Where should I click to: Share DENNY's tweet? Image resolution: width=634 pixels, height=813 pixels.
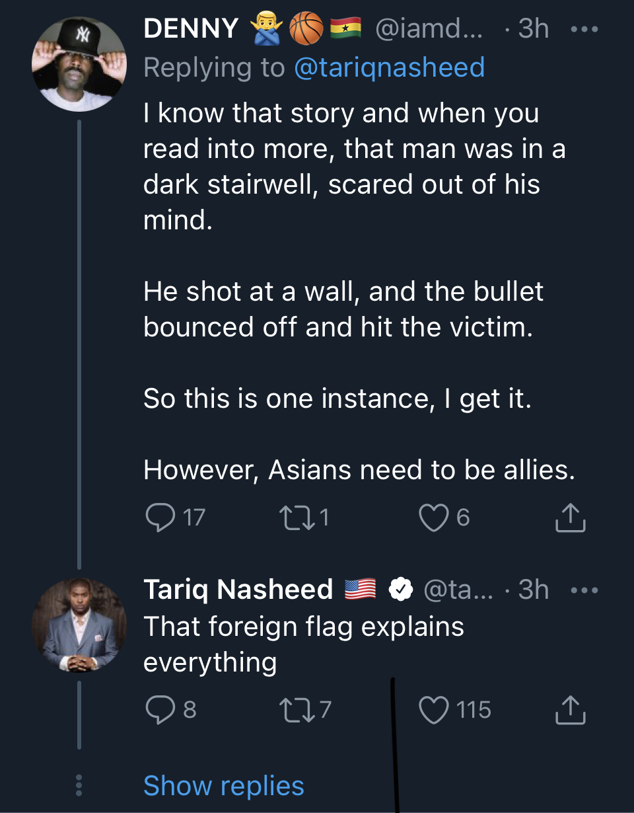click(571, 518)
